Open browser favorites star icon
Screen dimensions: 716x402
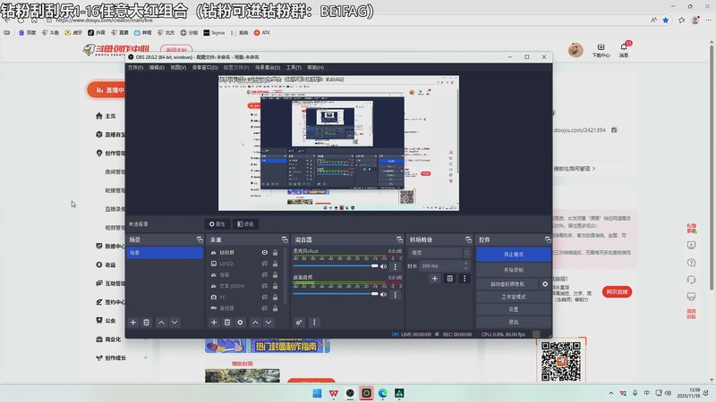[x=666, y=20]
